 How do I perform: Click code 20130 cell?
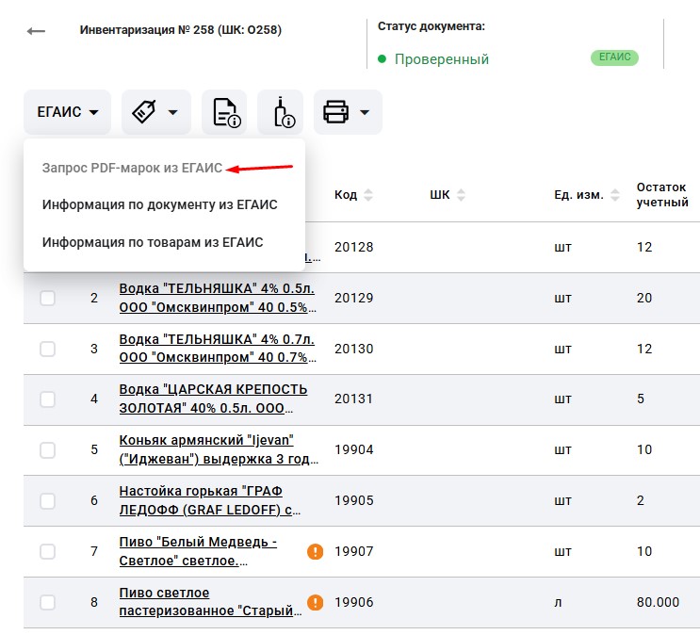point(353,349)
